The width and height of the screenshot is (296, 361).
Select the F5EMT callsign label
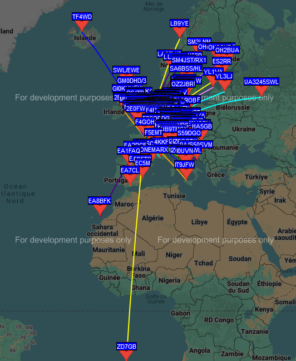point(154,132)
